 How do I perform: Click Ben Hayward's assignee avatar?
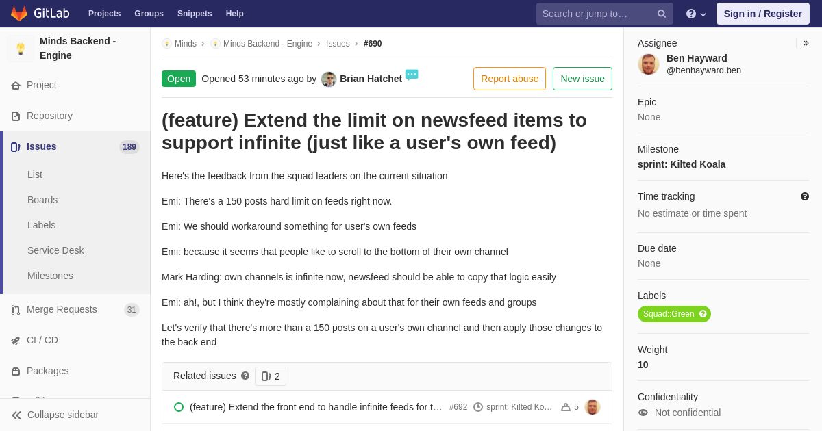pyautogui.click(x=649, y=64)
